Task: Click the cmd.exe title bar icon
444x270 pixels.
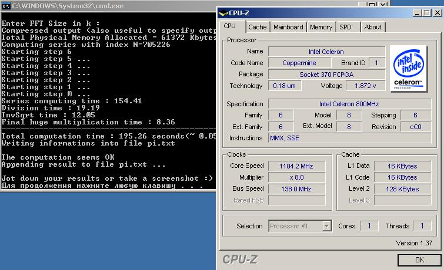Action: pyautogui.click(x=6, y=6)
